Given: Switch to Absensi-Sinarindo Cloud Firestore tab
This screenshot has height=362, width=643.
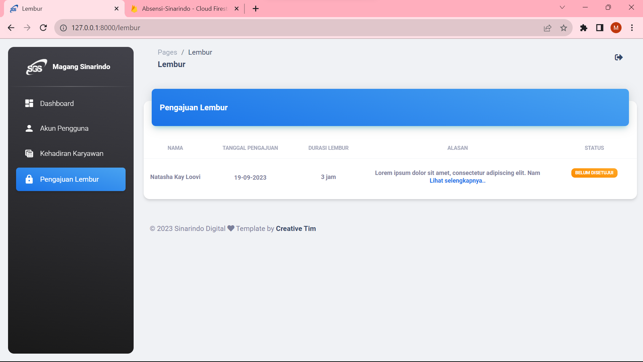Looking at the screenshot, I should pyautogui.click(x=184, y=9).
